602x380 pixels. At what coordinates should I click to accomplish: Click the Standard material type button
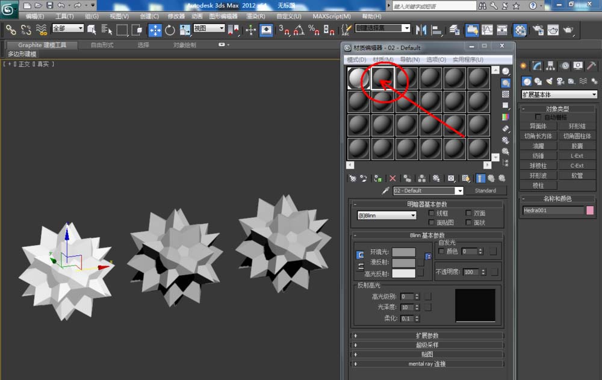pos(485,190)
